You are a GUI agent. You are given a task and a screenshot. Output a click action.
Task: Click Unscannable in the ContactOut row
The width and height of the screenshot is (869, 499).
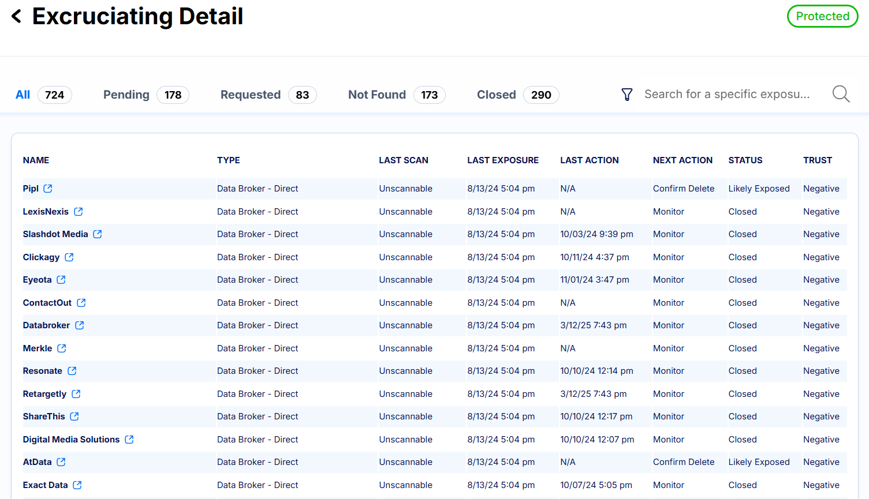(x=406, y=303)
